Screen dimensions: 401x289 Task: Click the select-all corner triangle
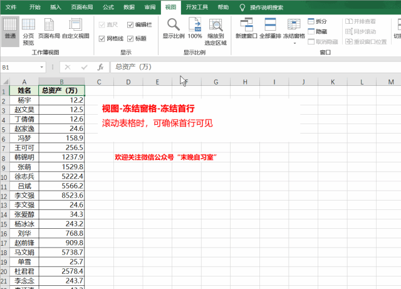5,81
